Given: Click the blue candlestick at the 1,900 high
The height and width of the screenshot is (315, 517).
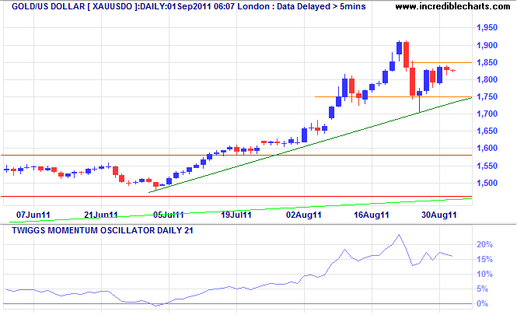Looking at the screenshot, I should click(400, 48).
